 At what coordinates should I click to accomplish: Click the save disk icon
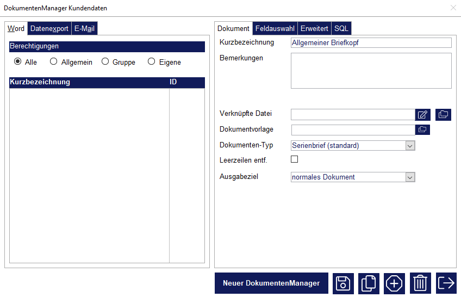(343, 283)
